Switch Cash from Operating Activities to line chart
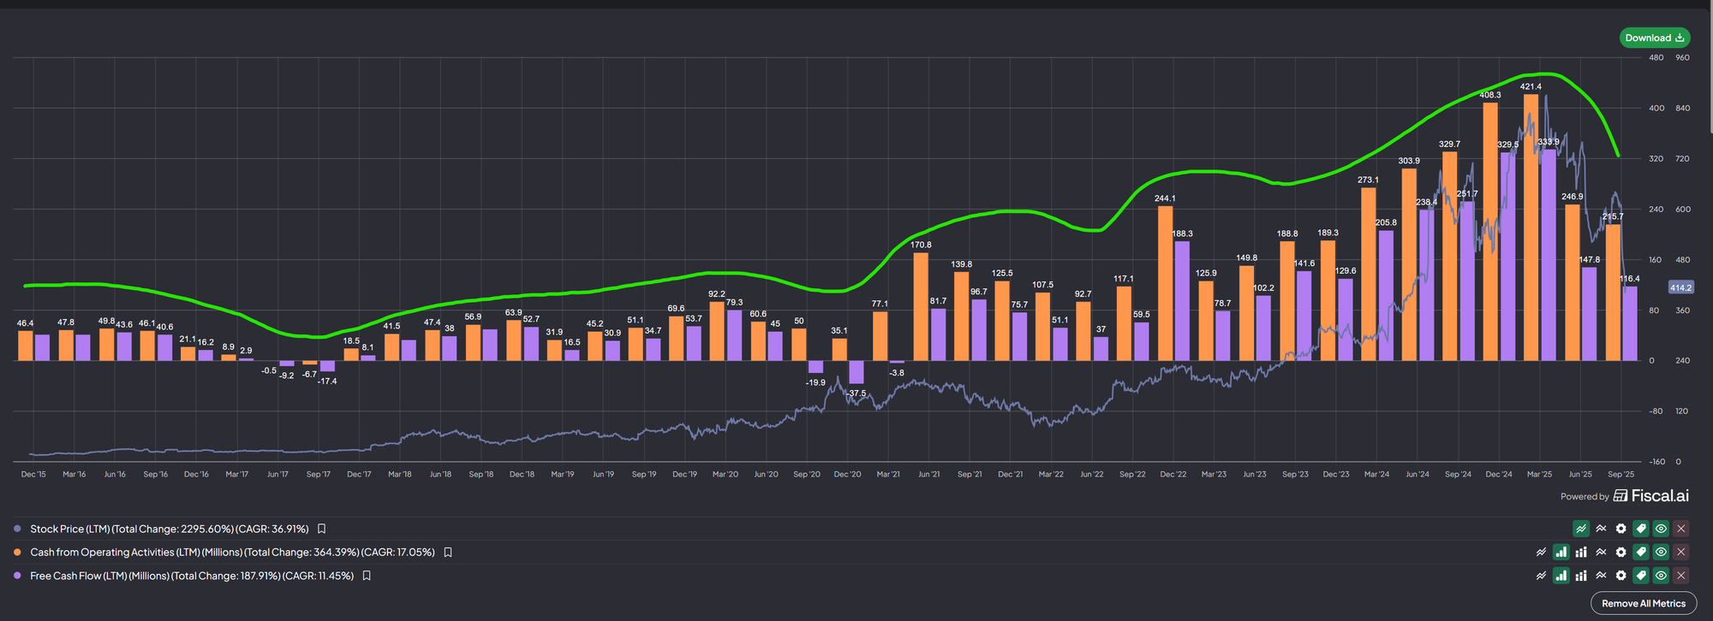The image size is (1713, 621). coord(1541,553)
